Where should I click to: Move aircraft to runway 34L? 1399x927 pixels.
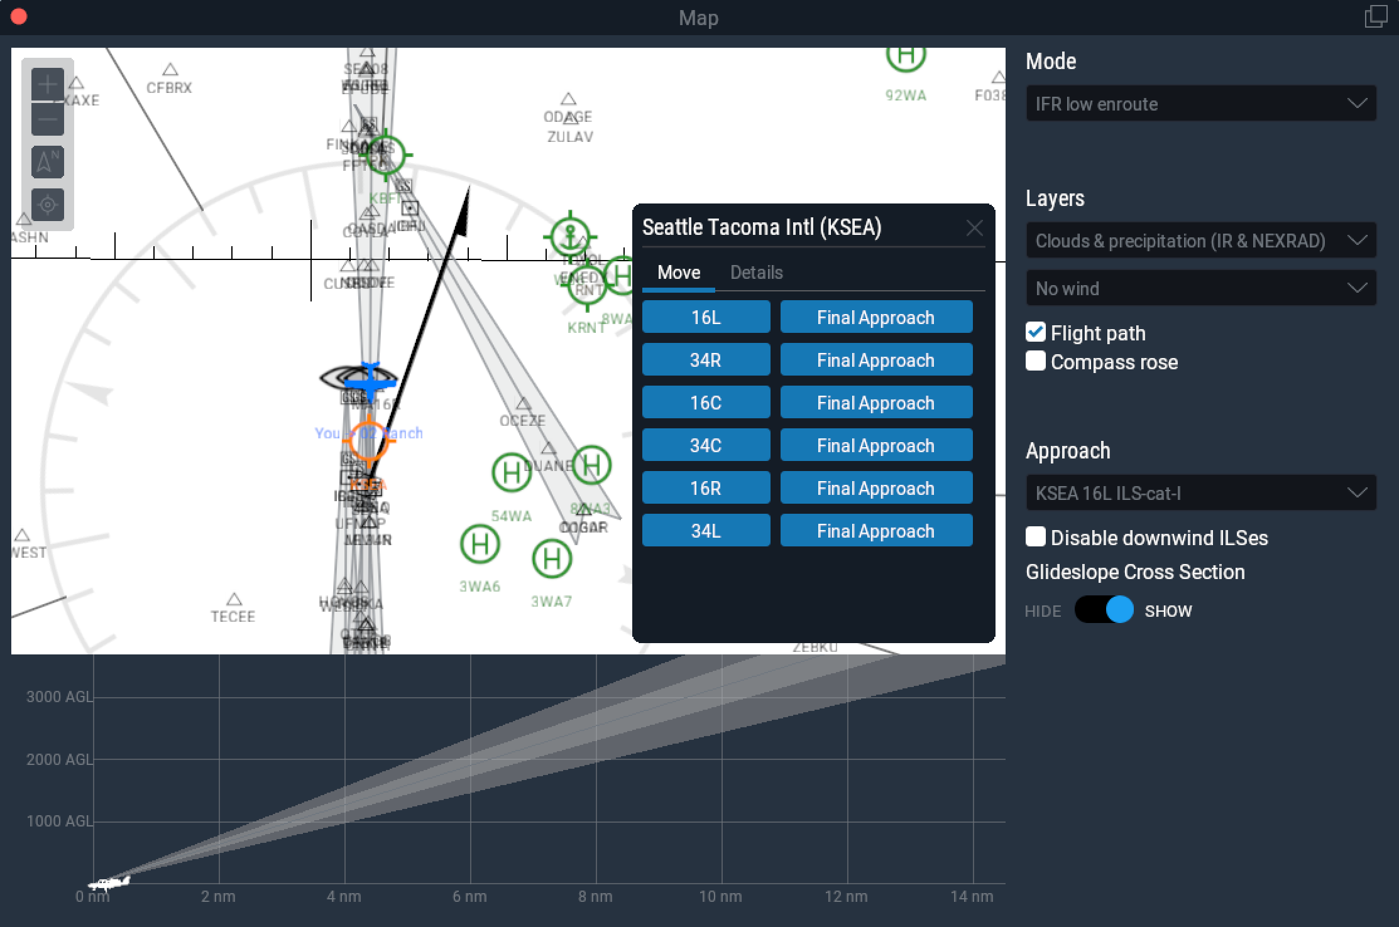coord(706,531)
